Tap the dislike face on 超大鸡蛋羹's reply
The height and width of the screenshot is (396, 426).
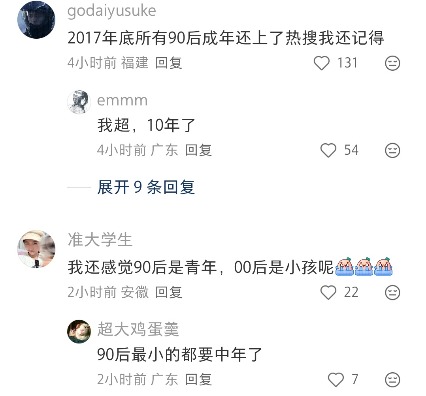pos(392,379)
